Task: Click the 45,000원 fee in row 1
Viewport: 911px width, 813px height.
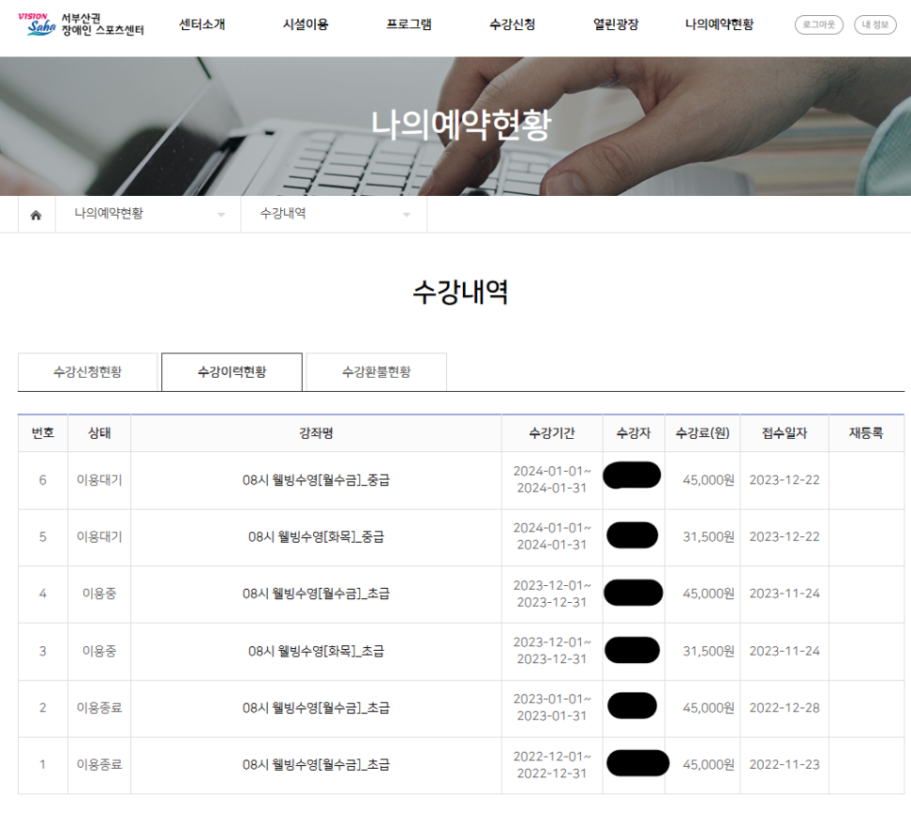Action: [708, 765]
